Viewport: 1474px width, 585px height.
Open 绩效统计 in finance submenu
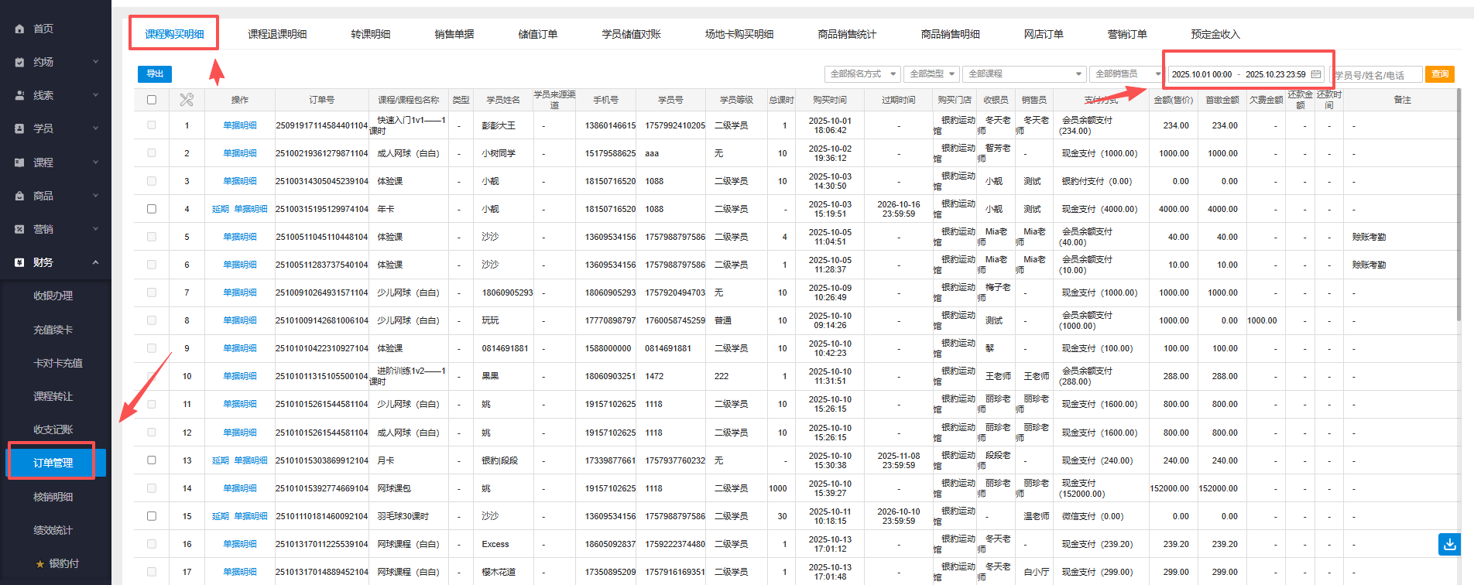53,530
